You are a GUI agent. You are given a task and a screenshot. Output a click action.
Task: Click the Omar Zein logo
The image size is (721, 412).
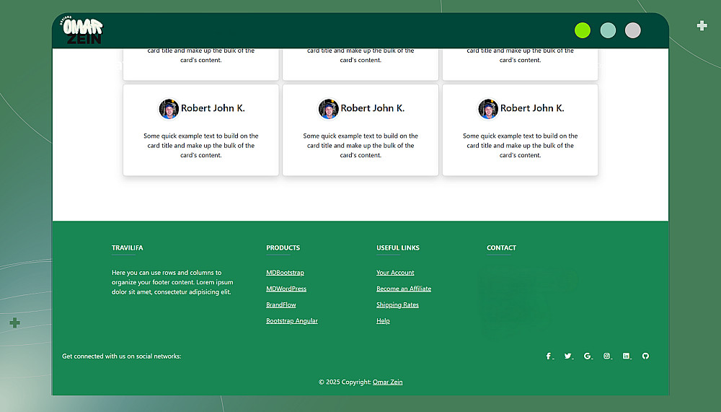[x=81, y=30]
